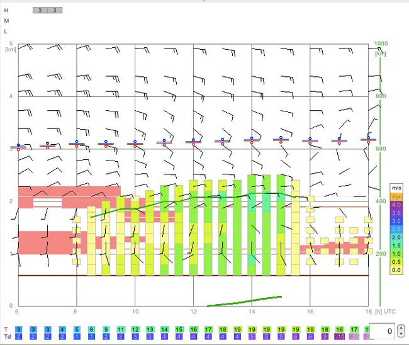This screenshot has height=345, width=409.
Task: Select the green 1.0 m/s legend swatch
Action: click(x=396, y=254)
